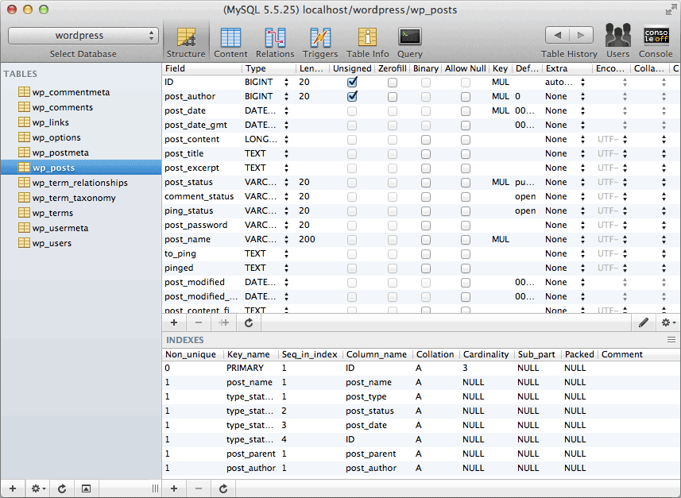Open the Triggers view

[319, 41]
